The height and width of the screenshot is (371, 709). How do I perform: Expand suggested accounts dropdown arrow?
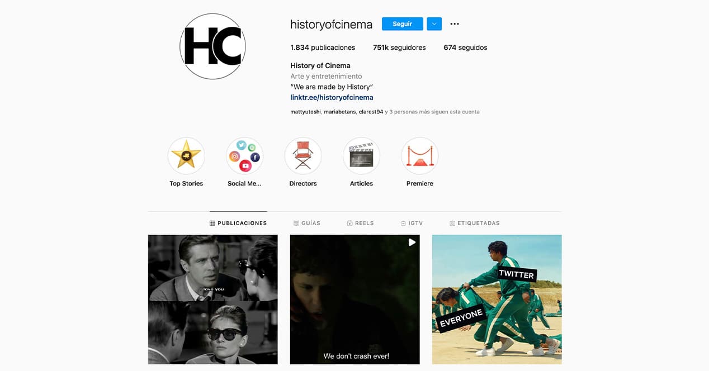434,24
